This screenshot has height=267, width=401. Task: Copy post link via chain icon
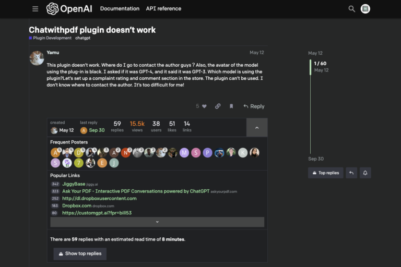click(218, 106)
